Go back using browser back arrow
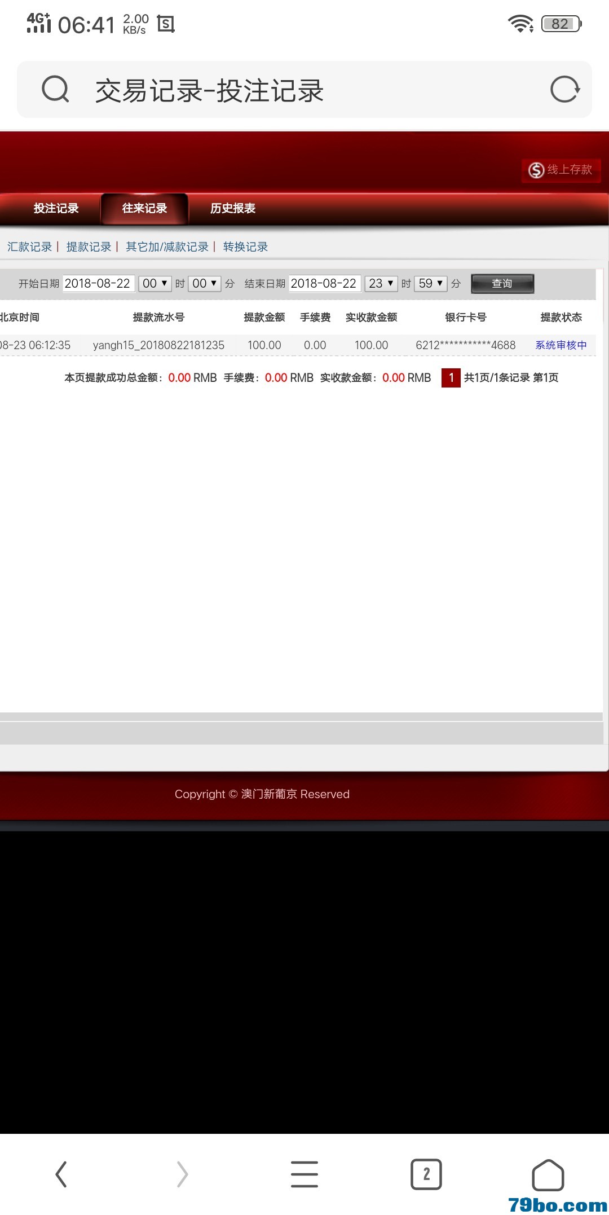609x1215 pixels. (61, 1174)
